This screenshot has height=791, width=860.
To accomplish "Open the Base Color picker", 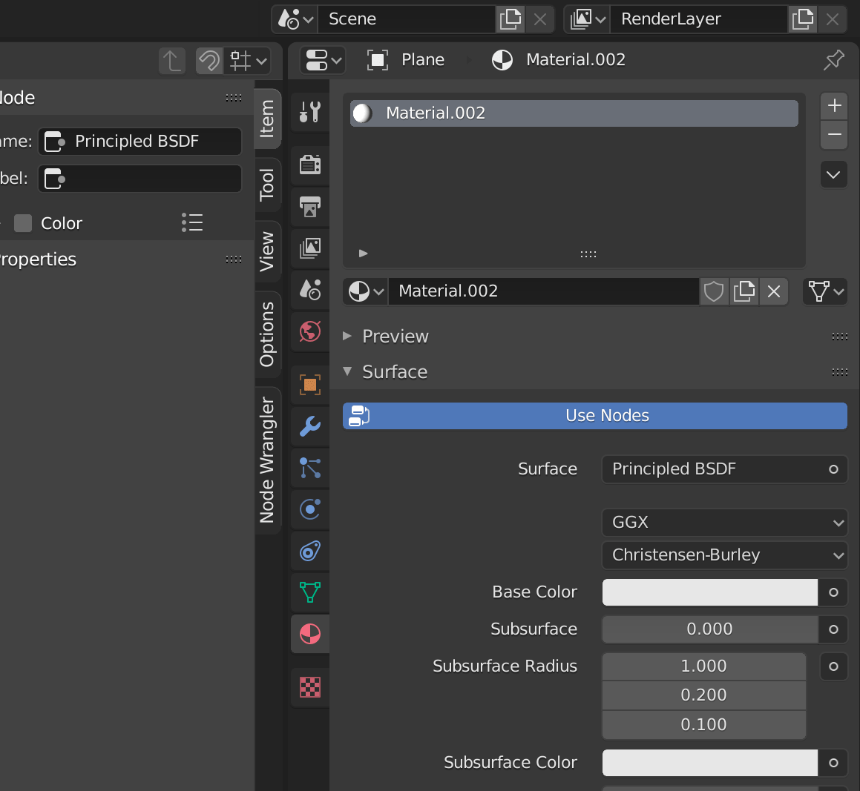I will pyautogui.click(x=708, y=592).
